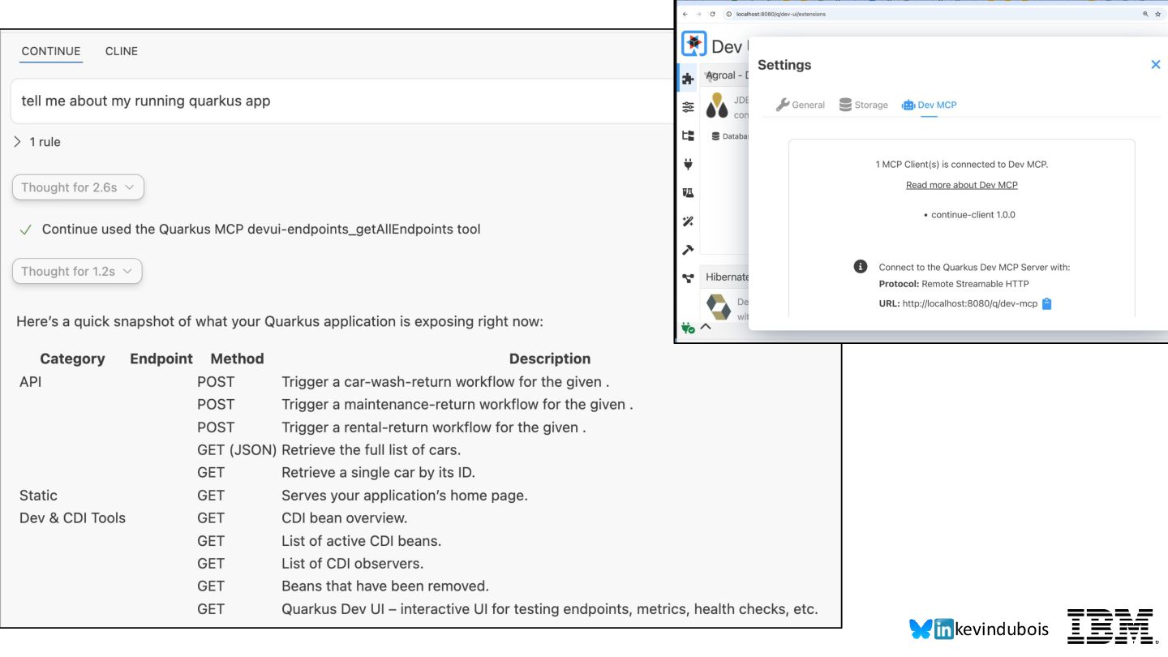Click 'Trigger a rental-return workflow' description
Screen dimensions: 1168x657
pos(433,427)
